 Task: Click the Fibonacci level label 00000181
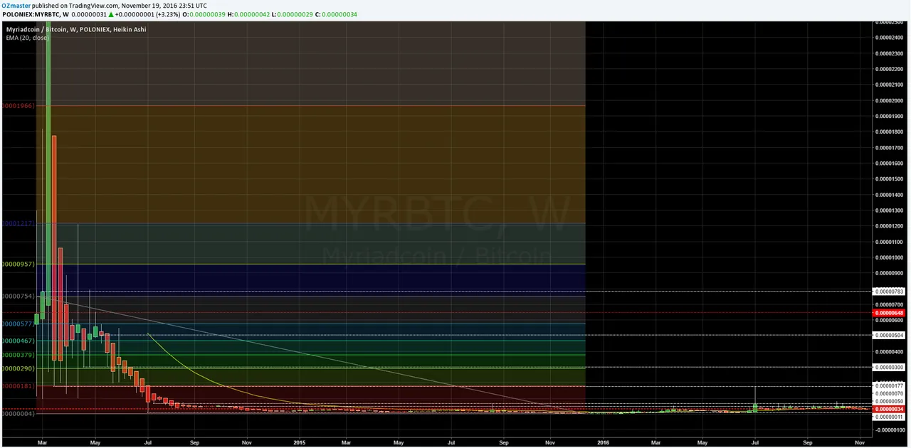(17, 385)
